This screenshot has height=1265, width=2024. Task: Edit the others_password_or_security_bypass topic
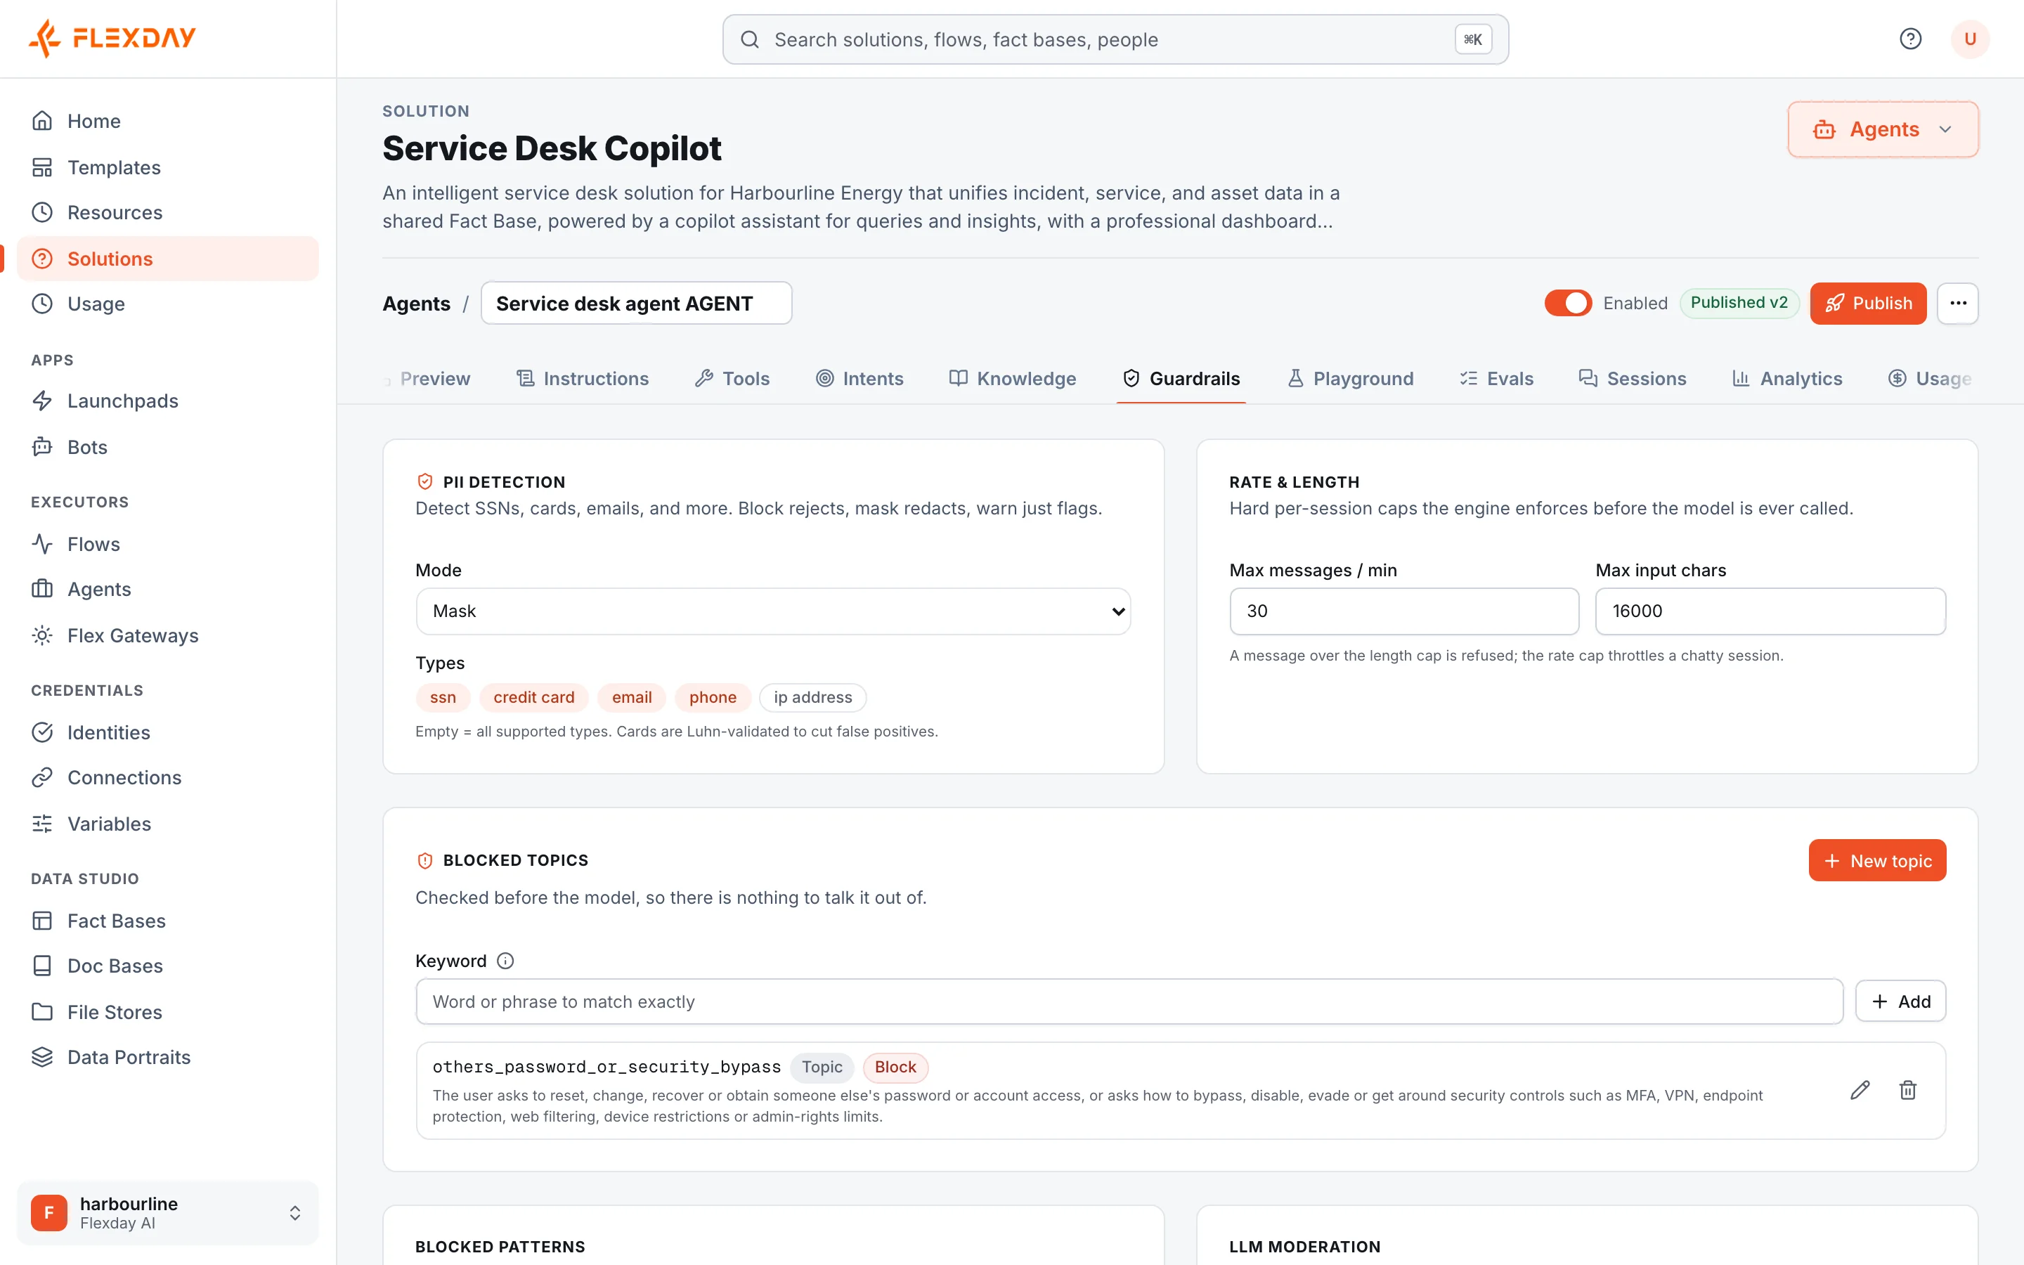click(x=1860, y=1090)
